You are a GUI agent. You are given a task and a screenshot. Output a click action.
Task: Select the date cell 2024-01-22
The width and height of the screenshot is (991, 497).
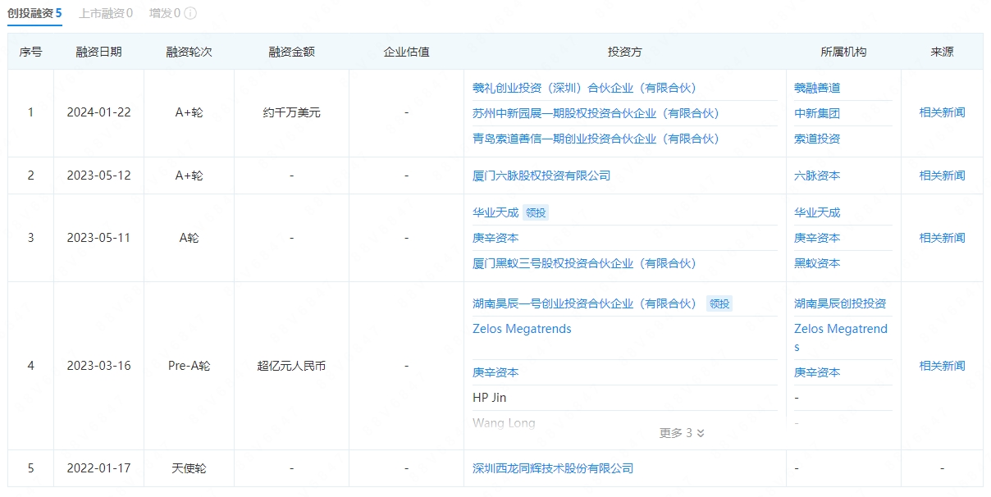[98, 113]
